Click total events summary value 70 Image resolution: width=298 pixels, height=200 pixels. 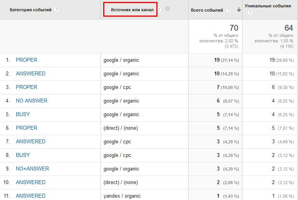[x=234, y=28]
